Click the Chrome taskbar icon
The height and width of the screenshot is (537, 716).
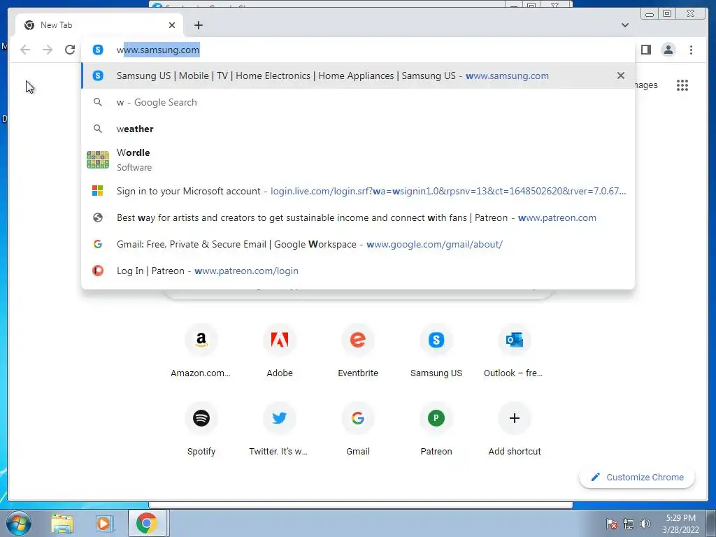coord(146,524)
